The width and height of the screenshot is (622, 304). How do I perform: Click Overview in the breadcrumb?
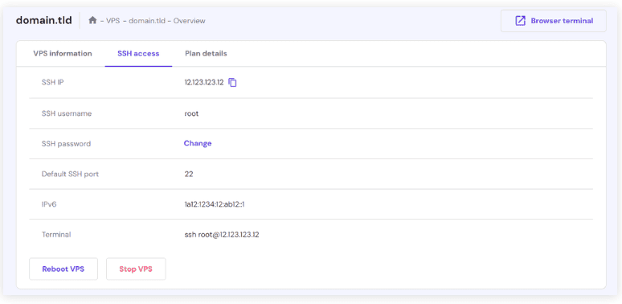[x=189, y=21]
